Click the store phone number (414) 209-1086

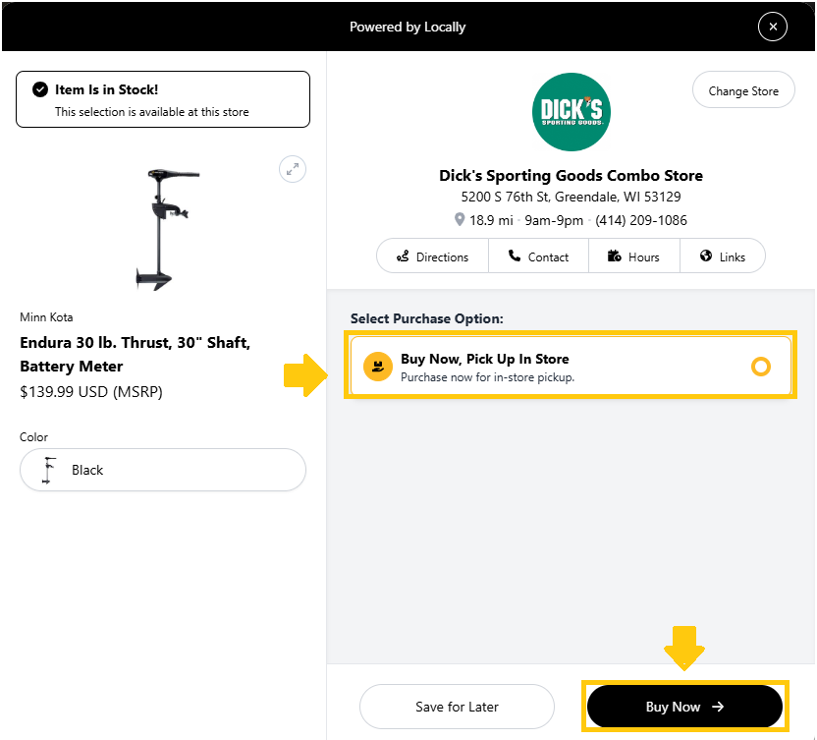click(641, 220)
